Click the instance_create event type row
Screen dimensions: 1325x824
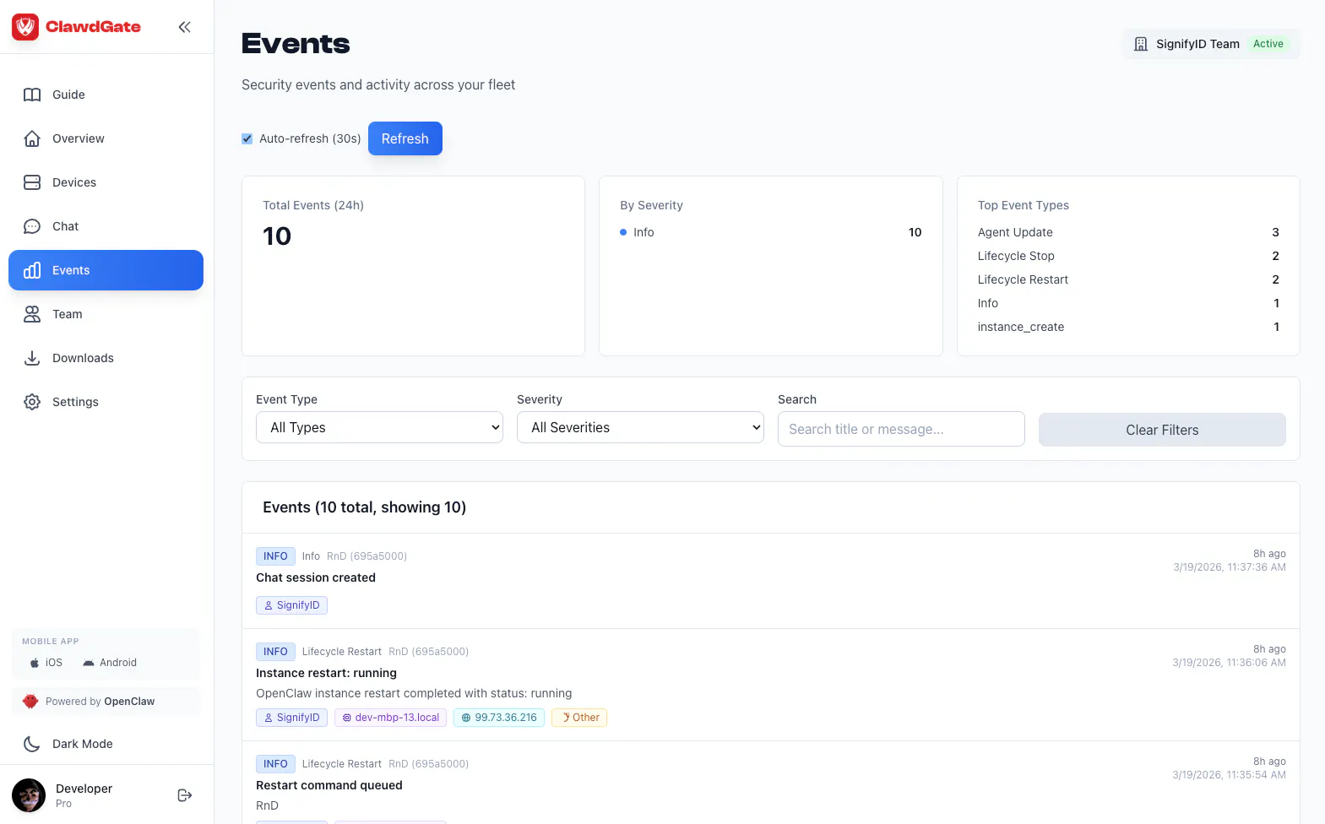click(1128, 327)
